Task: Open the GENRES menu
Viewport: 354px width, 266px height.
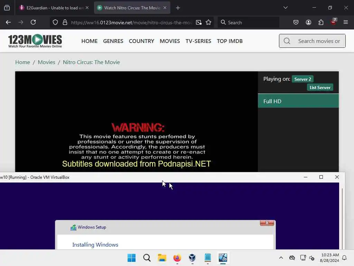Action: [113, 41]
